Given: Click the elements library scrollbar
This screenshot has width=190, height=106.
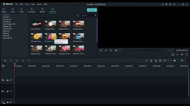Looking at the screenshot, I should pyautogui.click(x=97, y=30).
